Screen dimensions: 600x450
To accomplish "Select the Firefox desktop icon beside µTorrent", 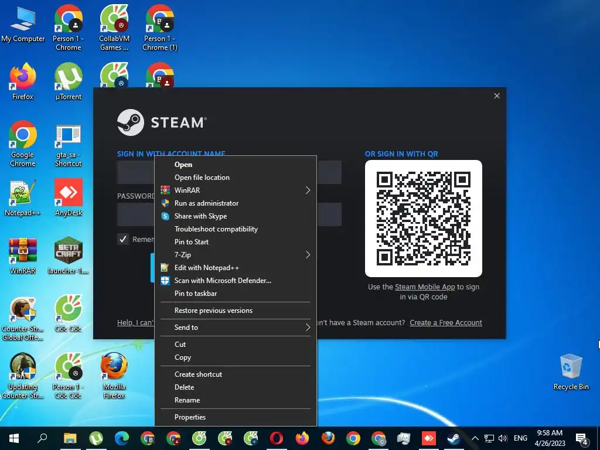I will pos(23,81).
